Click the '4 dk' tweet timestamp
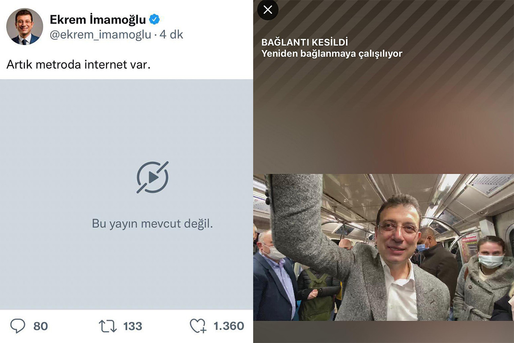Image resolution: width=514 pixels, height=343 pixels. [x=171, y=35]
